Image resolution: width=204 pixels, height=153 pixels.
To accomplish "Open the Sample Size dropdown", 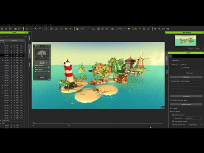I will pyautogui.click(x=193, y=118).
